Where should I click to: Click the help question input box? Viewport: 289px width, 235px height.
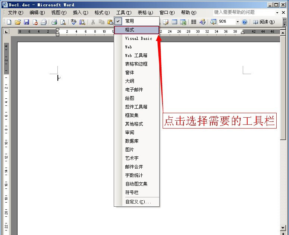[244, 12]
